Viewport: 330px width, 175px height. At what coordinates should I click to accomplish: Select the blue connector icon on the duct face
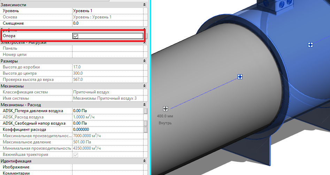click(x=240, y=77)
